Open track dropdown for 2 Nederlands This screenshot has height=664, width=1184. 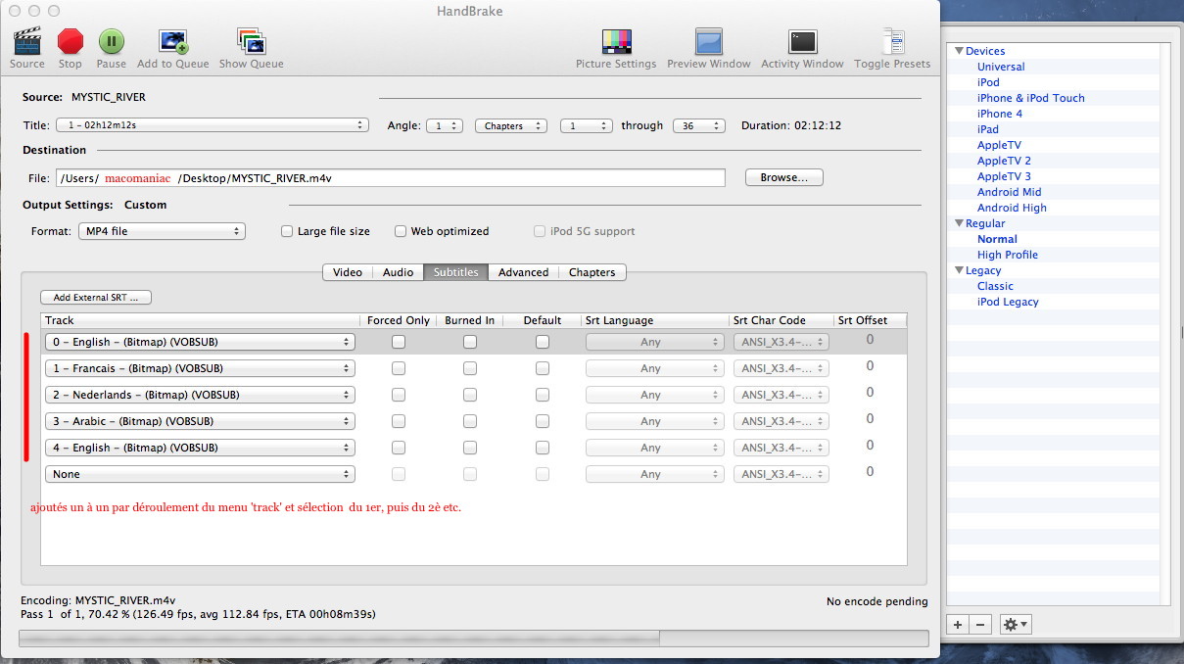pos(200,395)
